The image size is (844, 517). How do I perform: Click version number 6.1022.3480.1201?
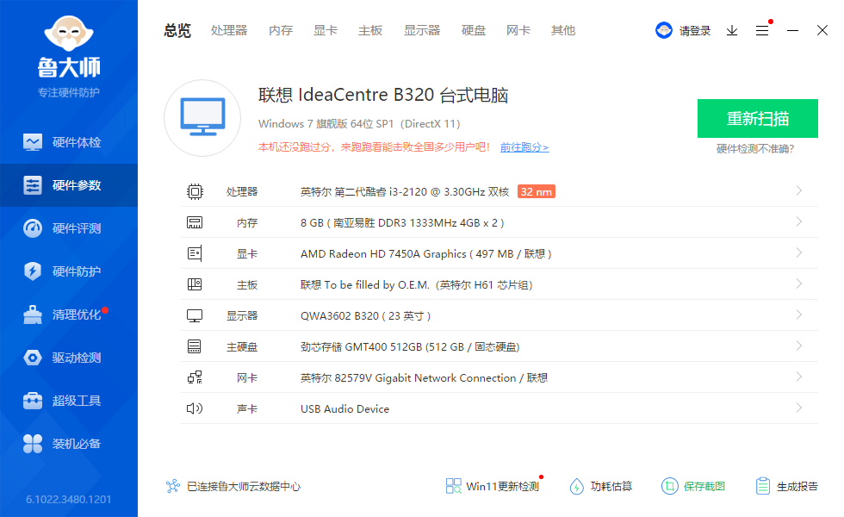69,499
